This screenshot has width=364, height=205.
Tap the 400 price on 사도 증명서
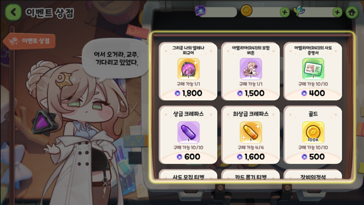(x=313, y=93)
